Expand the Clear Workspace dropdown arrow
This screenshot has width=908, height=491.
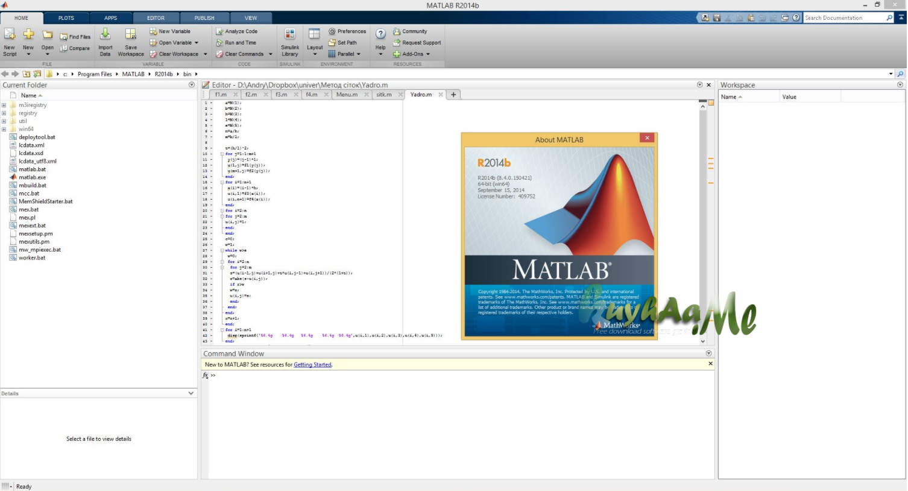[205, 54]
